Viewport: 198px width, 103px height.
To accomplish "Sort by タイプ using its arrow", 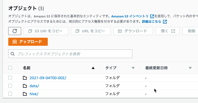I will coord(133,68).
